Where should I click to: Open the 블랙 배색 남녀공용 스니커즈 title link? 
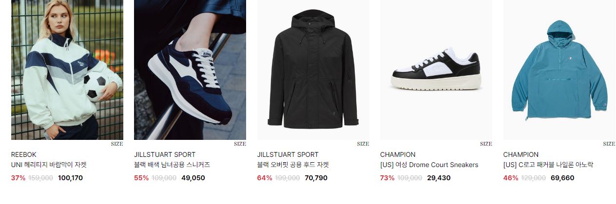[172, 165]
